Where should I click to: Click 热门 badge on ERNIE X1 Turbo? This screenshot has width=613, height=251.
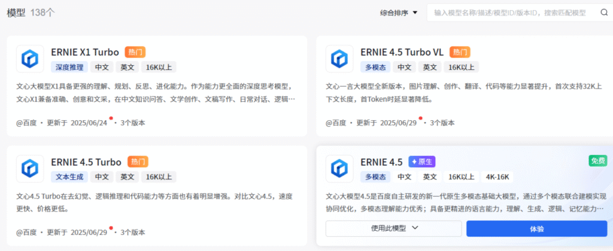point(135,52)
